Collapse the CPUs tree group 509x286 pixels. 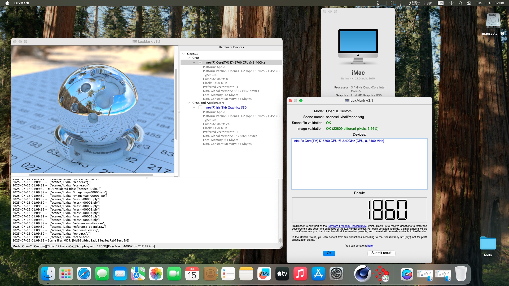click(x=188, y=58)
